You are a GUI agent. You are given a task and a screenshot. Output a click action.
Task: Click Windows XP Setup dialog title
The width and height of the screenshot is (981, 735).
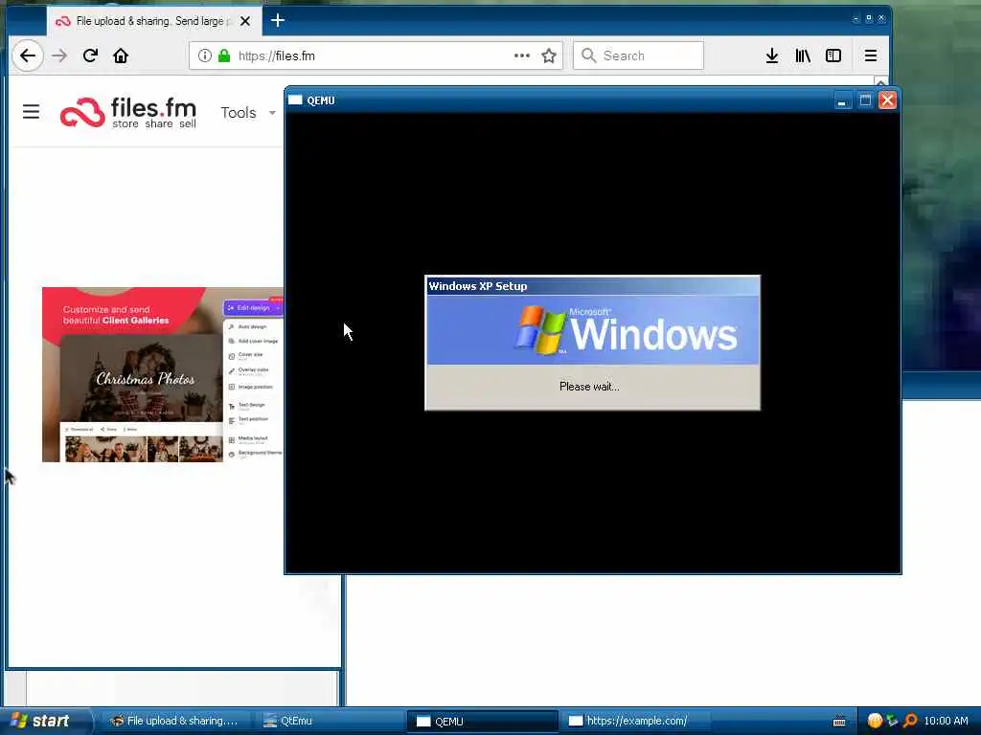(x=478, y=286)
